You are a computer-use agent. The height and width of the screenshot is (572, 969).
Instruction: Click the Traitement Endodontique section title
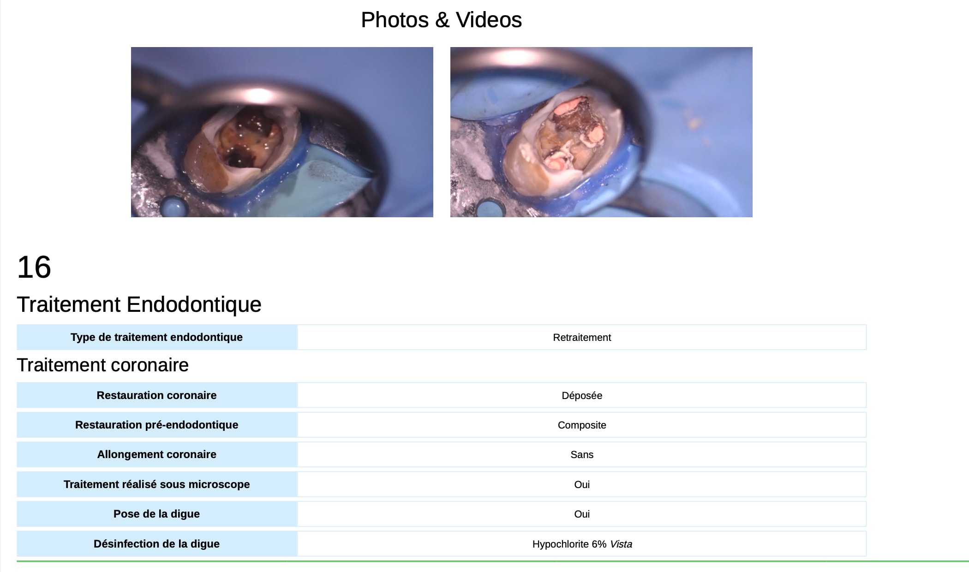click(139, 304)
